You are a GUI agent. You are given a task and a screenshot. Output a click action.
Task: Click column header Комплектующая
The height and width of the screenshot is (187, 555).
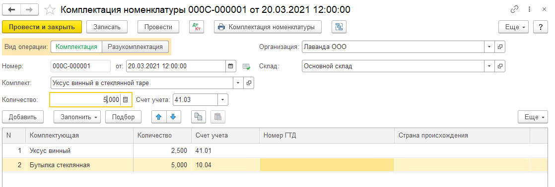(79, 136)
